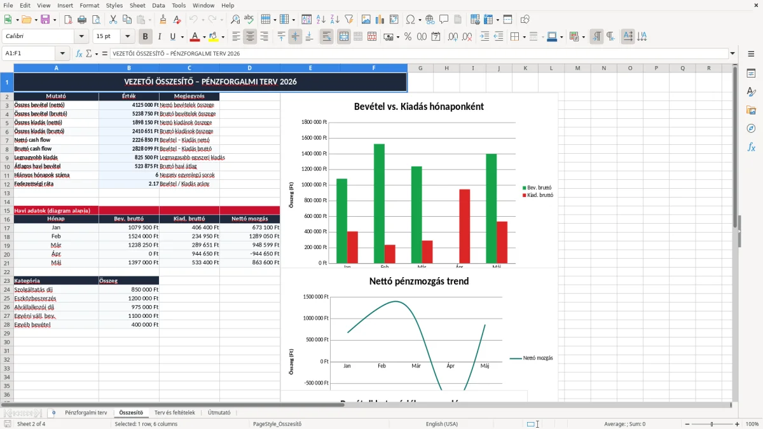The height and width of the screenshot is (429, 763).
Task: Format as percent with the % icon
Action: 408,37
